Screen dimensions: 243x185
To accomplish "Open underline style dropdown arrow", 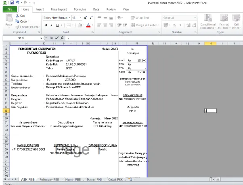I will tap(61, 25).
